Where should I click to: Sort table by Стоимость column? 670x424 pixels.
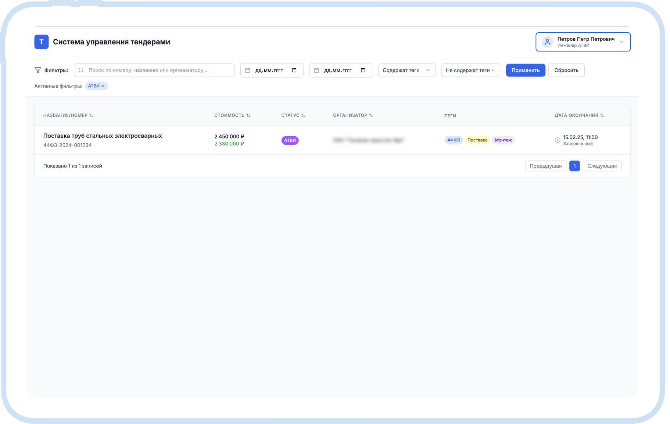pos(248,115)
